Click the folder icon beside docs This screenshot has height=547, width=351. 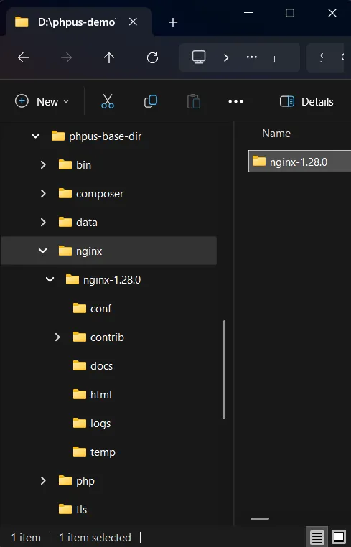[80, 365]
